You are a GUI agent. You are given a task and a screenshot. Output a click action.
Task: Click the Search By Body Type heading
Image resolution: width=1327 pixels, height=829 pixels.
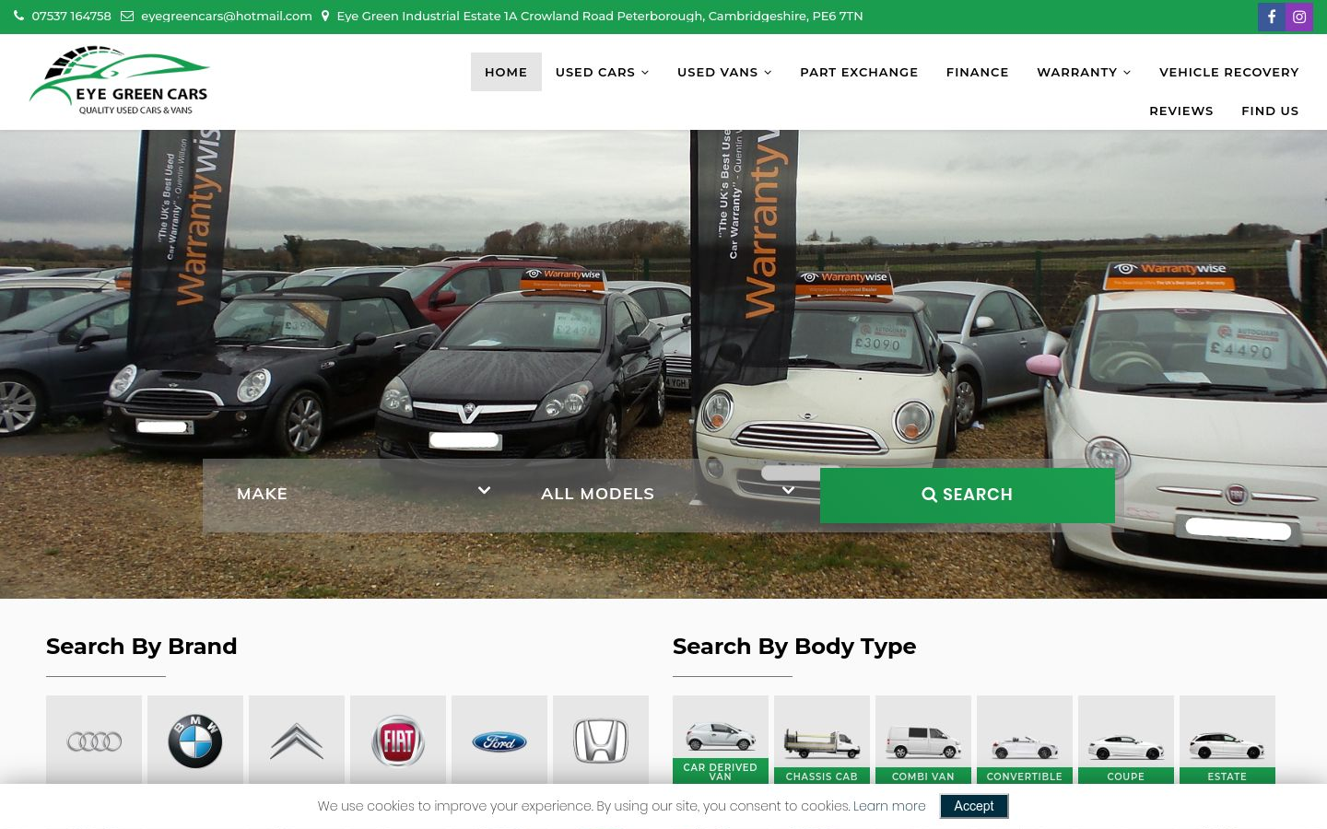click(794, 647)
